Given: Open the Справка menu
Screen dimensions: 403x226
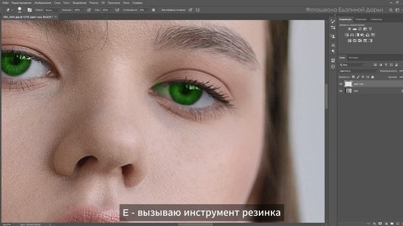Looking at the screenshot, I should (137, 3).
